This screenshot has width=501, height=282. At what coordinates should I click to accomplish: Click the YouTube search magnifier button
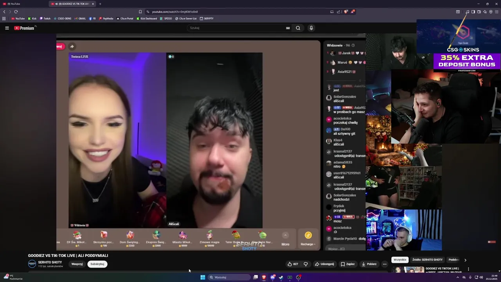[298, 28]
